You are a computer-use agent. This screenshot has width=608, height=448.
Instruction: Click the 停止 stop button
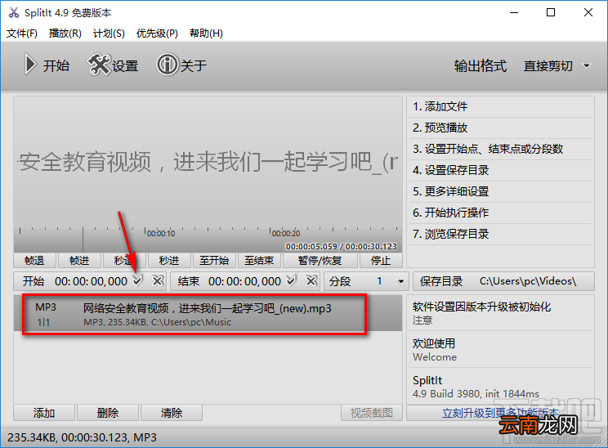click(x=381, y=260)
